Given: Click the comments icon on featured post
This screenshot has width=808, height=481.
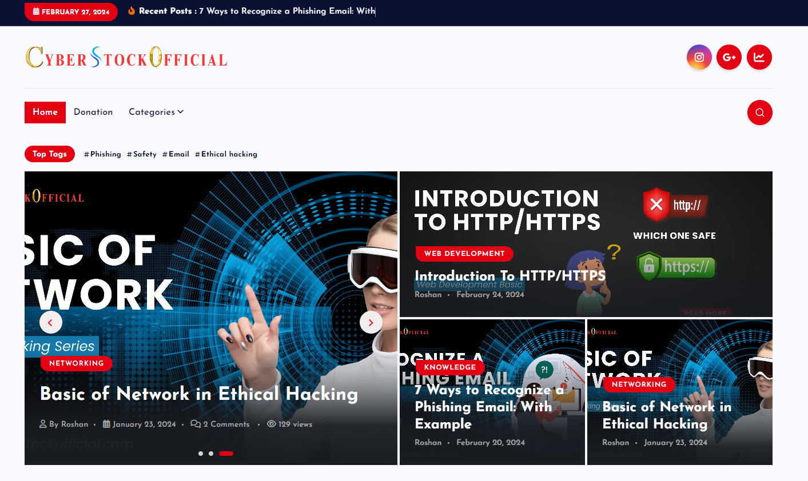Looking at the screenshot, I should [x=196, y=424].
